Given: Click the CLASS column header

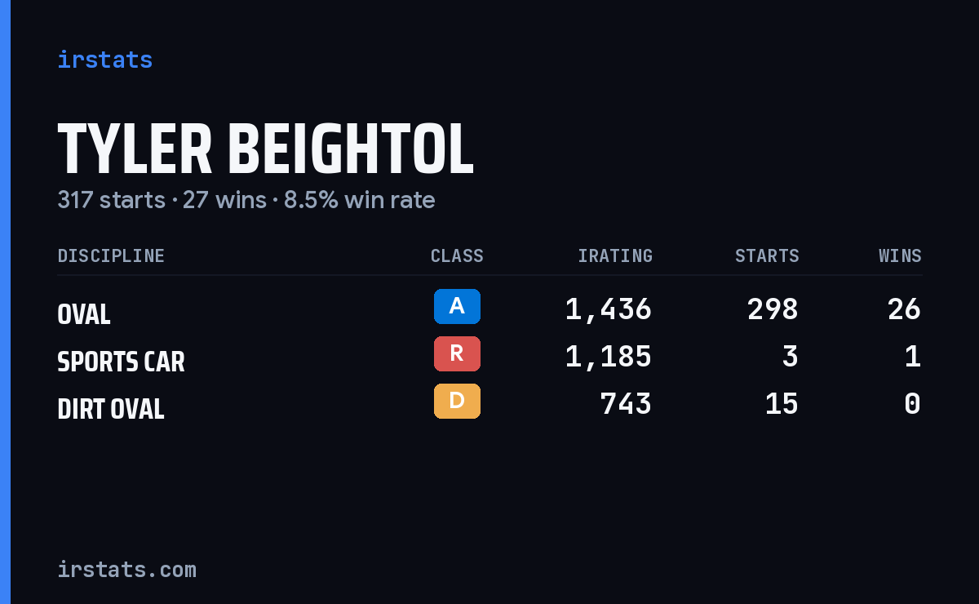Looking at the screenshot, I should [x=457, y=256].
